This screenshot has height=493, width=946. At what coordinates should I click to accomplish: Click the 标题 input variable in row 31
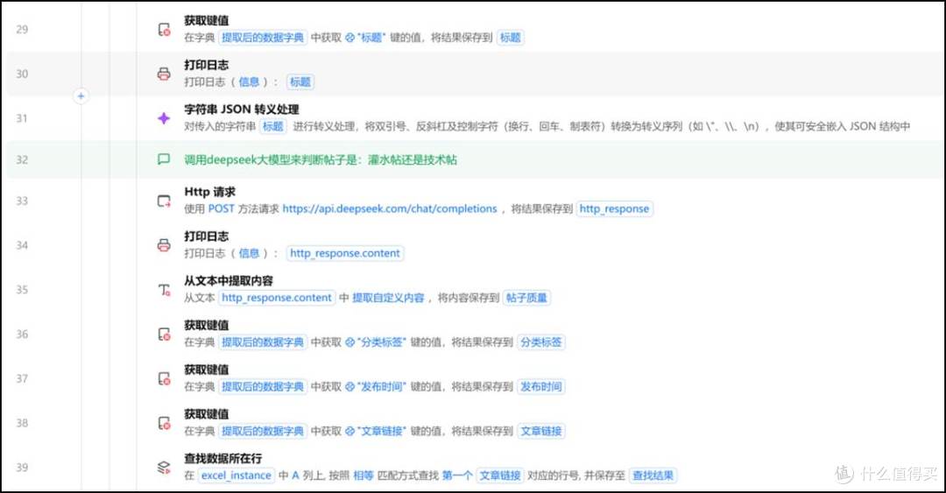click(272, 126)
